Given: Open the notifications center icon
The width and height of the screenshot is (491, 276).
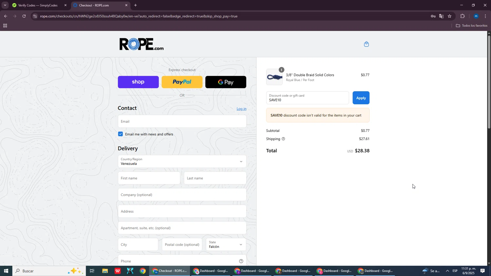Looking at the screenshot, I should click(x=483, y=271).
